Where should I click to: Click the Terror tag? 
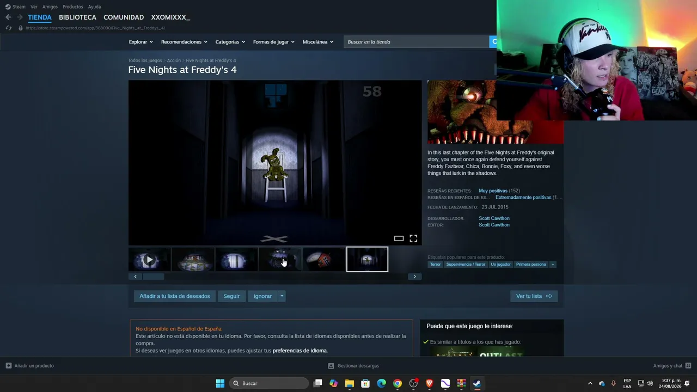click(435, 265)
